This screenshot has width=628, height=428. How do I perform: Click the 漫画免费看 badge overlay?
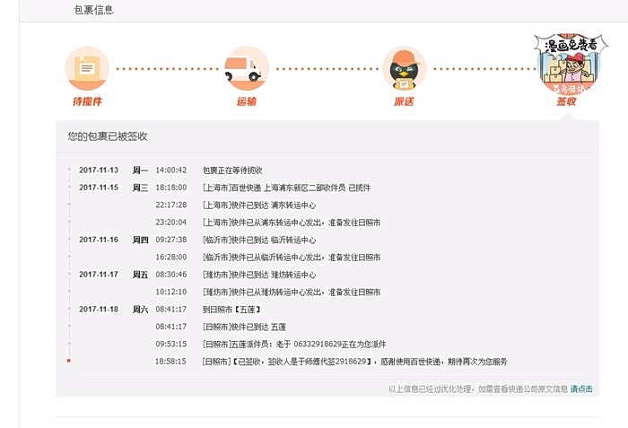565,44
